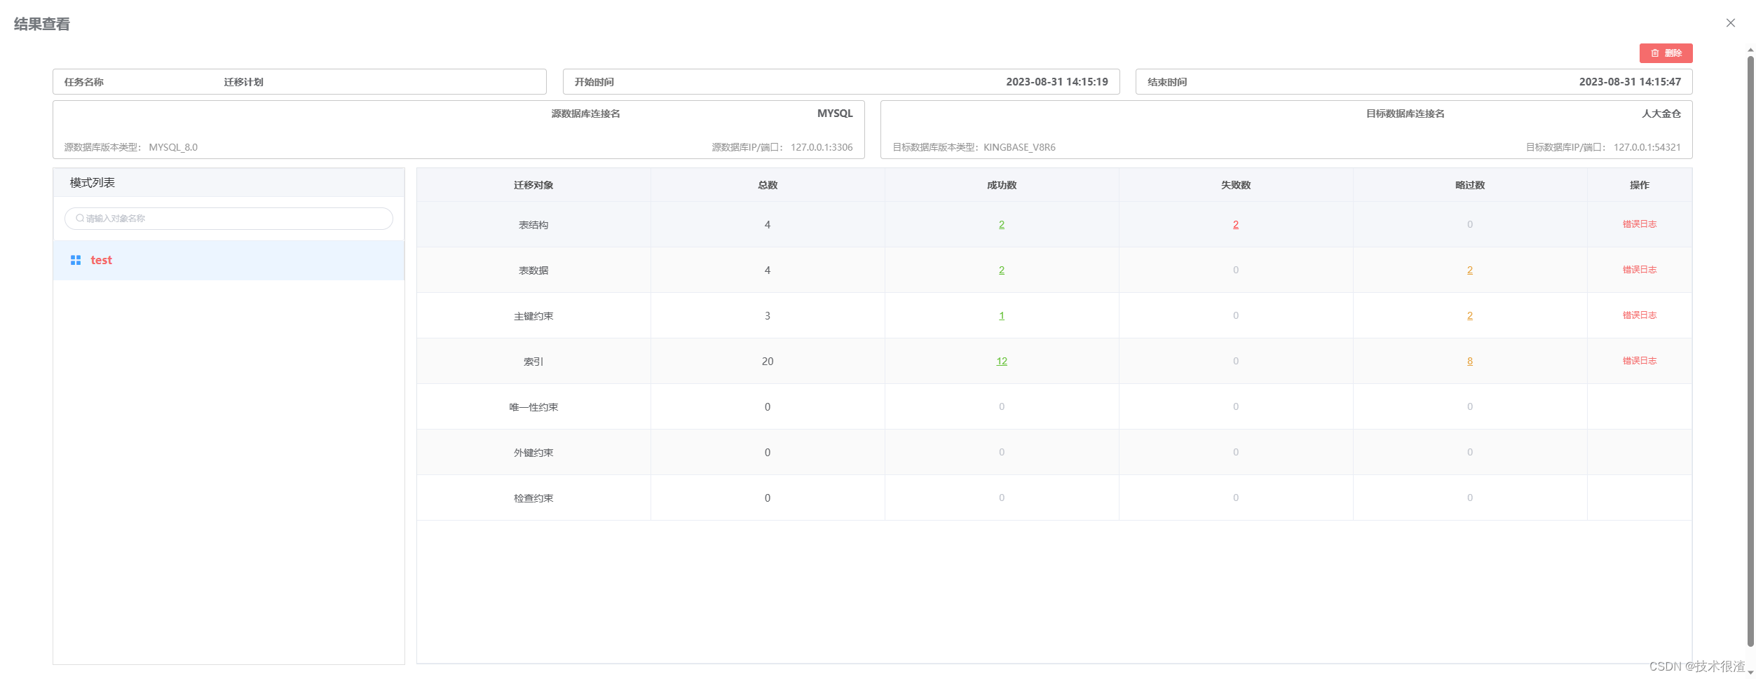This screenshot has width=1756, height=679.
Task: Click the KINGBASE_V8R6 version text
Action: 1019,147
